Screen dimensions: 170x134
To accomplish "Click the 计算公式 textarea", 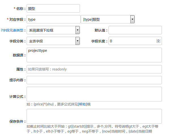I will (94, 94).
